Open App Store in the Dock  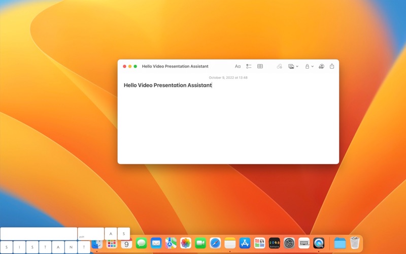[245, 243]
